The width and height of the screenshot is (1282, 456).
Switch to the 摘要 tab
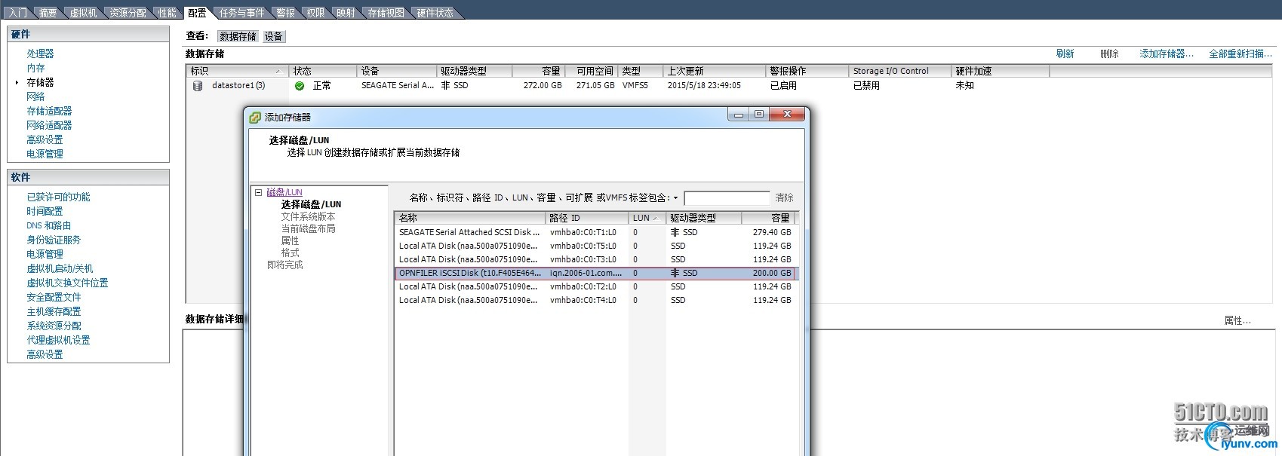click(x=48, y=13)
